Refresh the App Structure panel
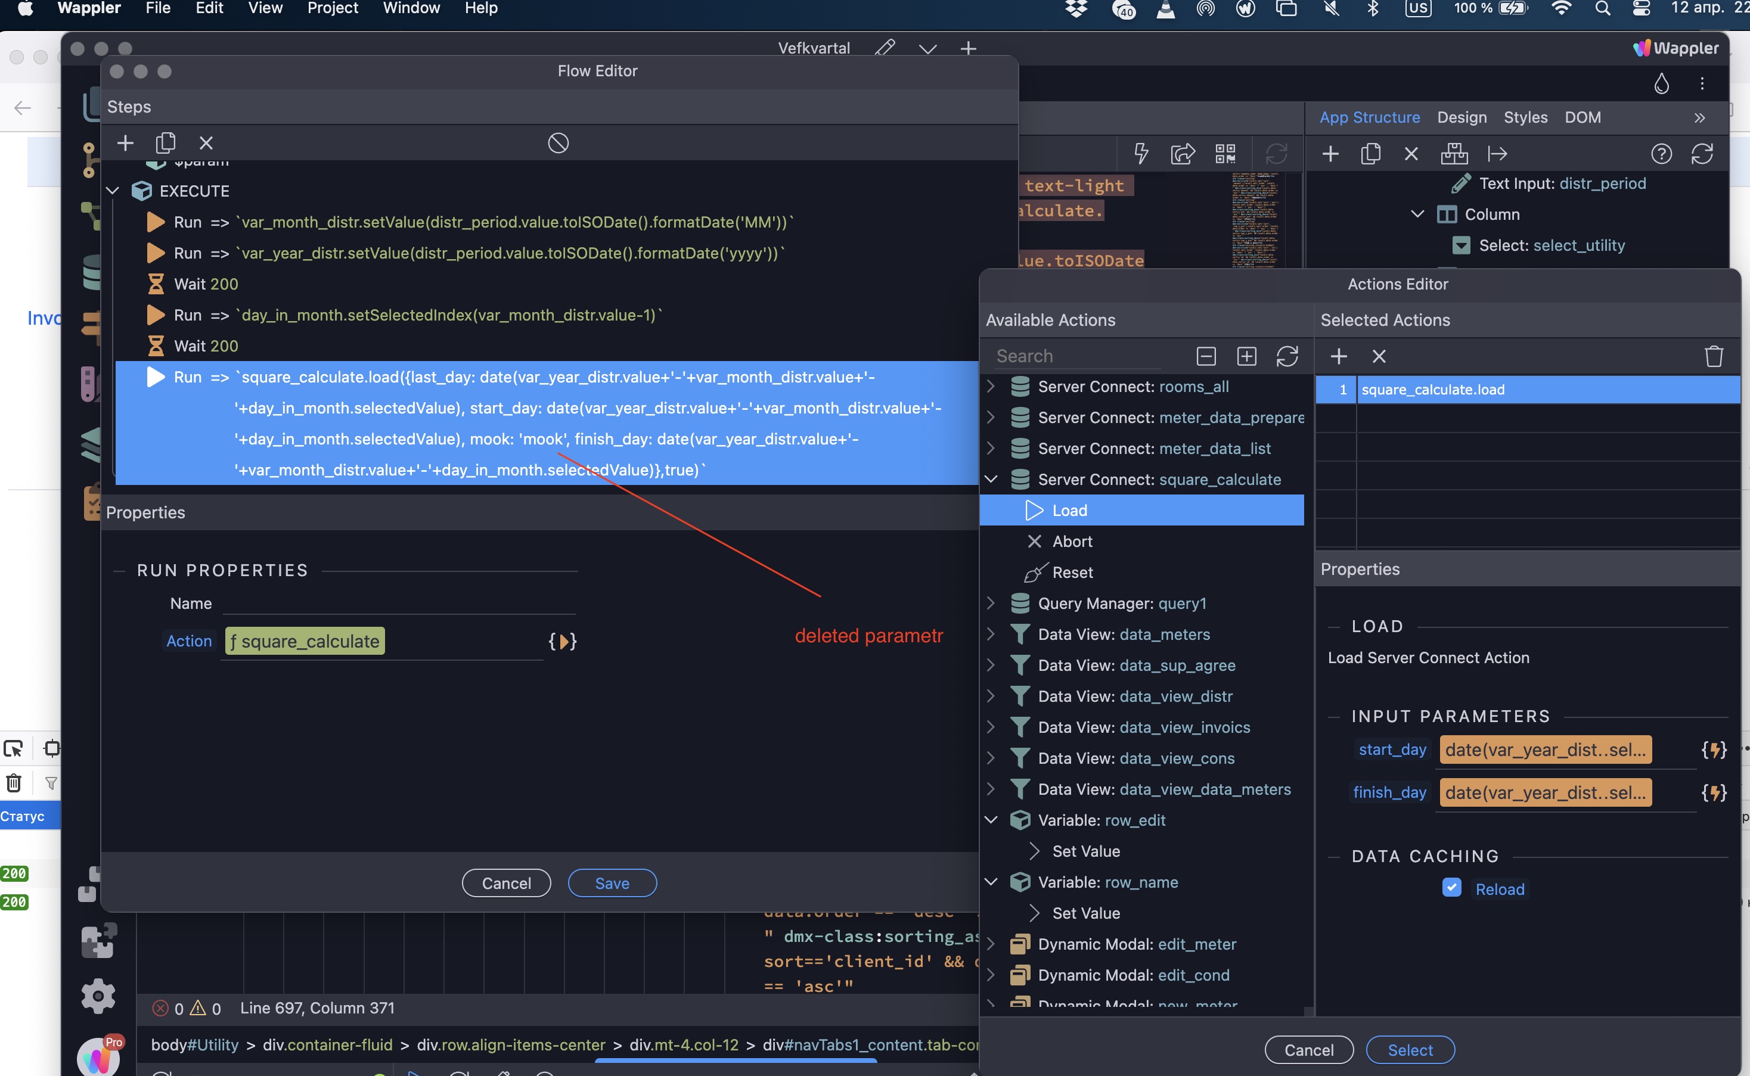The width and height of the screenshot is (1750, 1076). [1702, 154]
